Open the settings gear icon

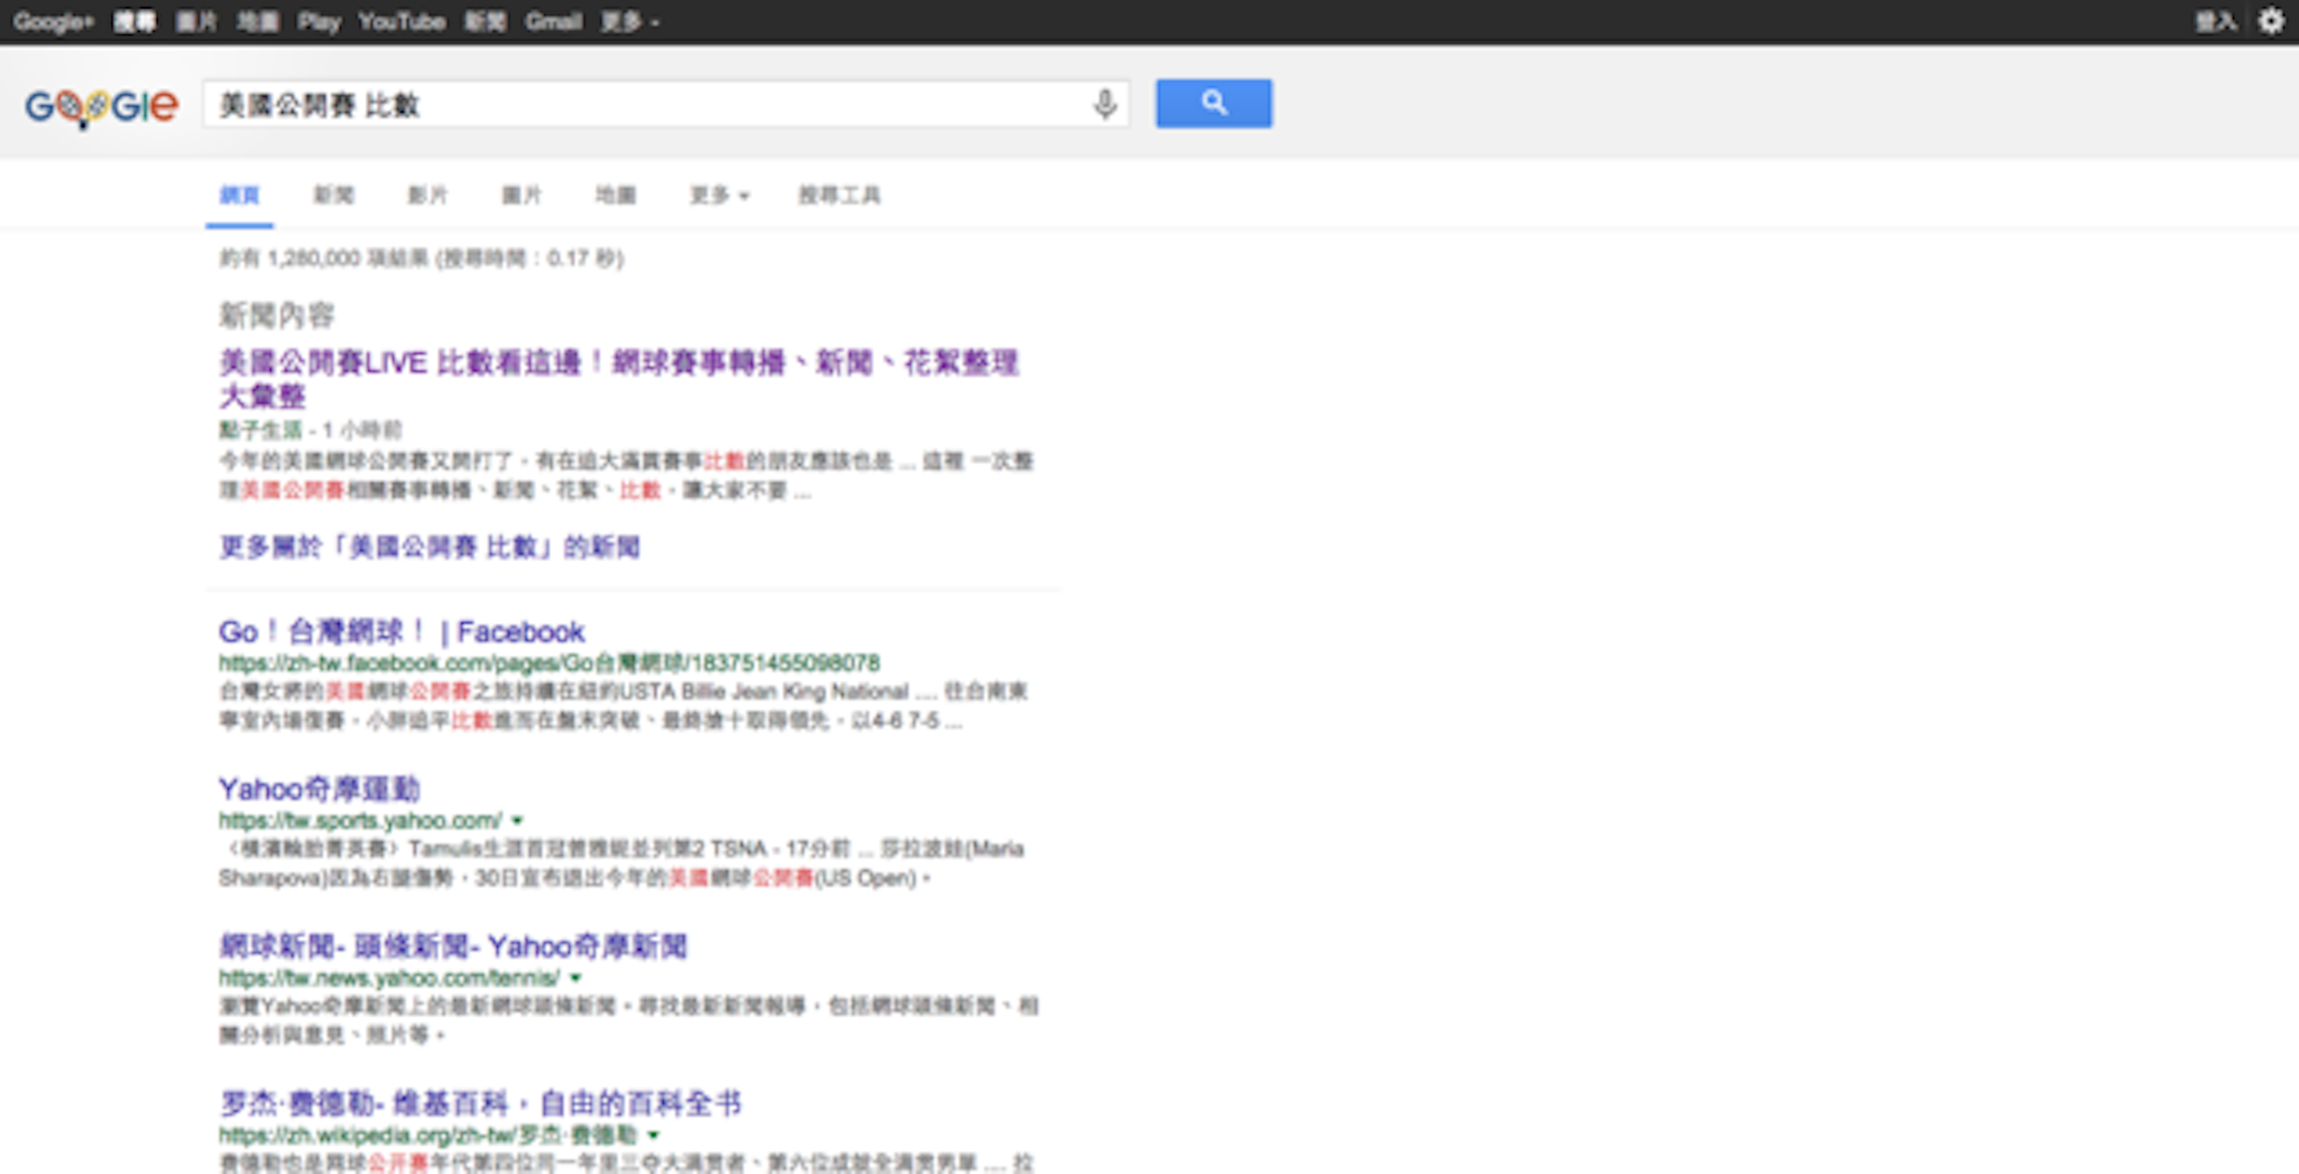(x=2270, y=21)
